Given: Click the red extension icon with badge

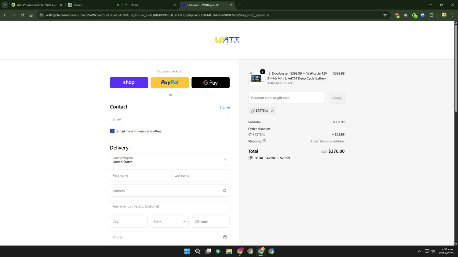Looking at the screenshot, I should (397, 15).
